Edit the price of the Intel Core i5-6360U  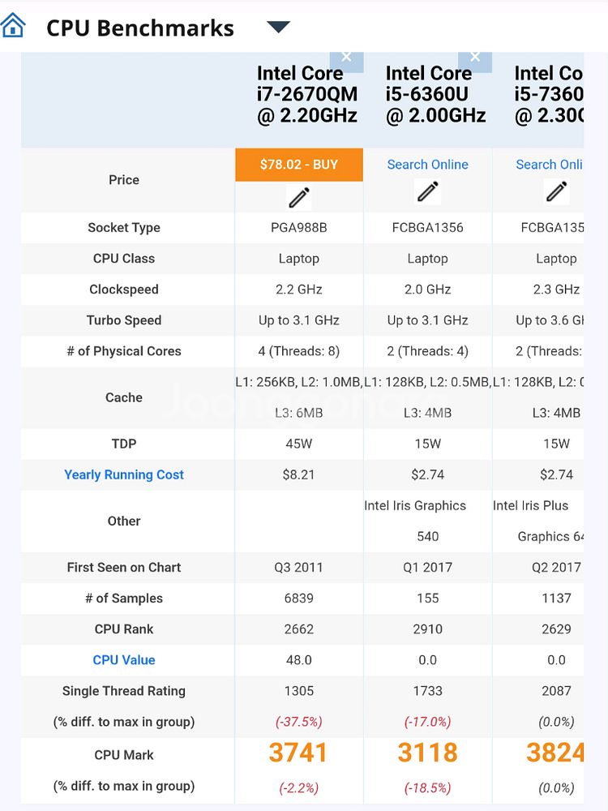pyautogui.click(x=427, y=191)
